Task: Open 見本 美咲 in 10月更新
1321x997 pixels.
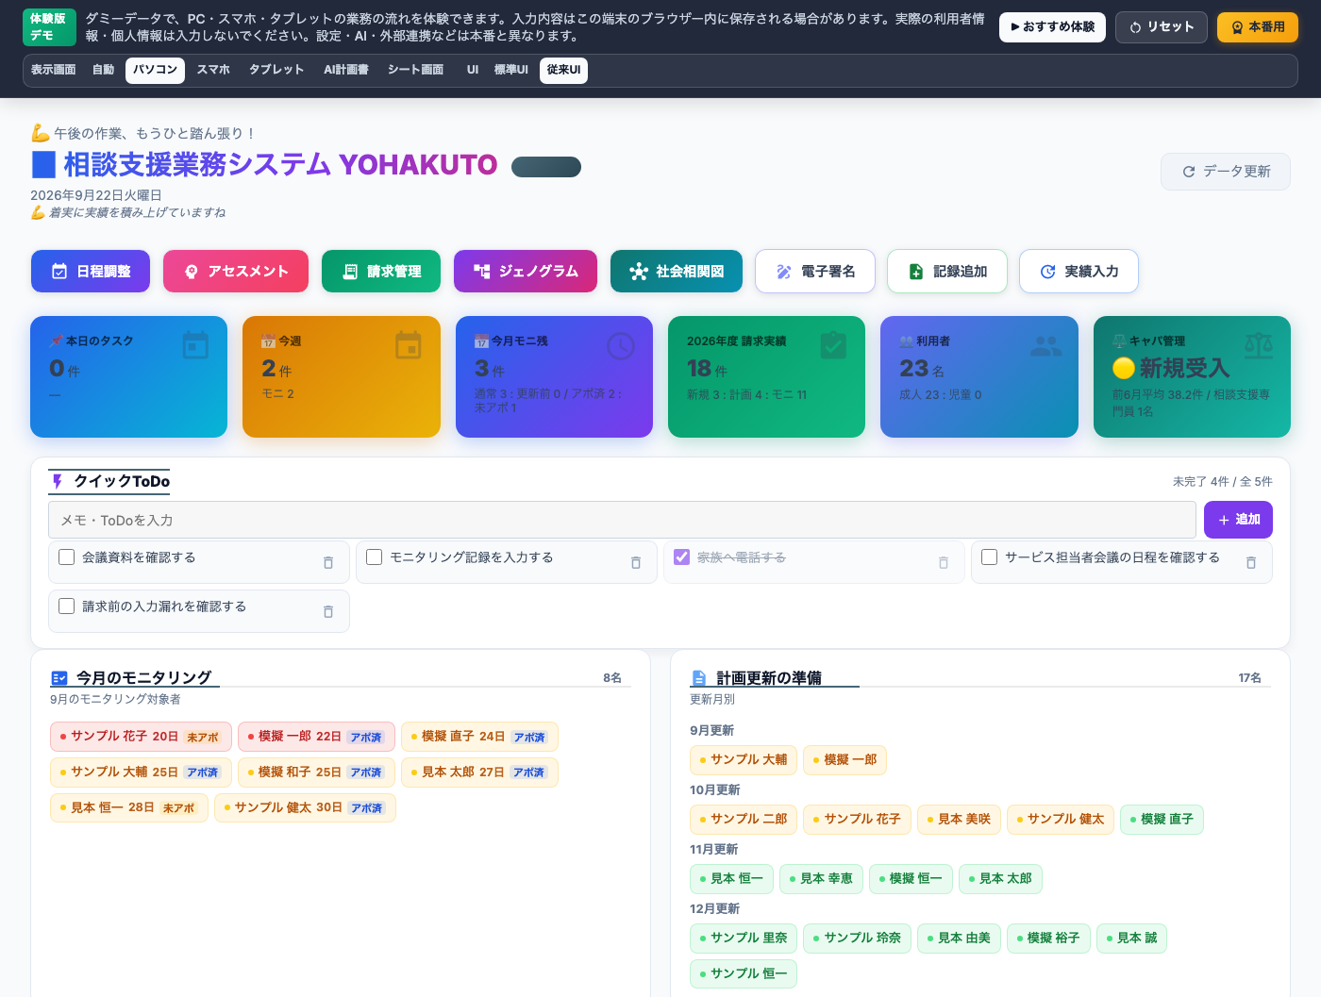Action: [959, 820]
